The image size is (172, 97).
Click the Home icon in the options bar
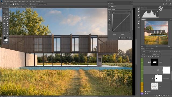pyautogui.click(x=2, y=4)
